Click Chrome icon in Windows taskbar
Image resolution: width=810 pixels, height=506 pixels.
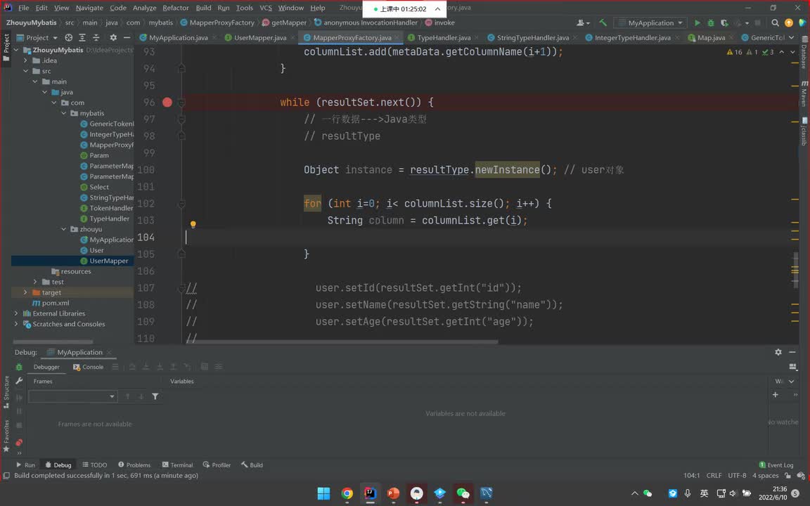(347, 493)
